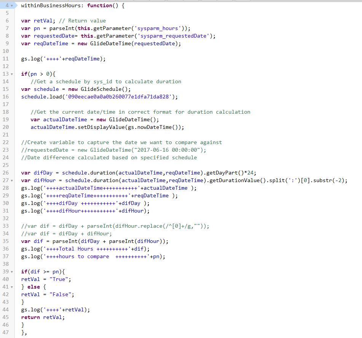Toggle fold arrow beside line 27
This screenshot has width=362, height=338.
pos(12,181)
